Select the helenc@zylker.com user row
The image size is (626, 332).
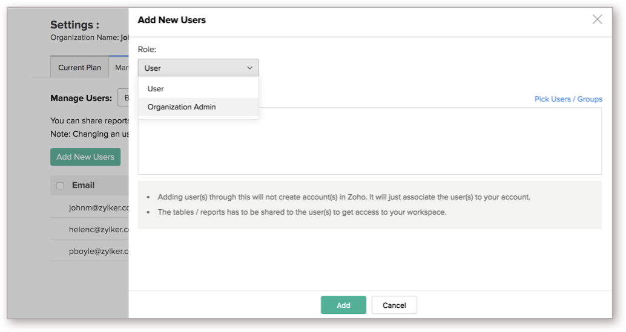[x=99, y=230]
